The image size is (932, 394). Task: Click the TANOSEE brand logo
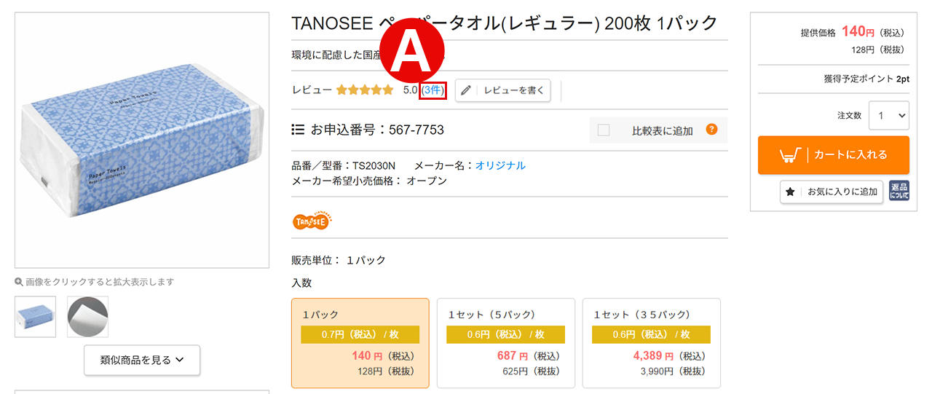311,218
